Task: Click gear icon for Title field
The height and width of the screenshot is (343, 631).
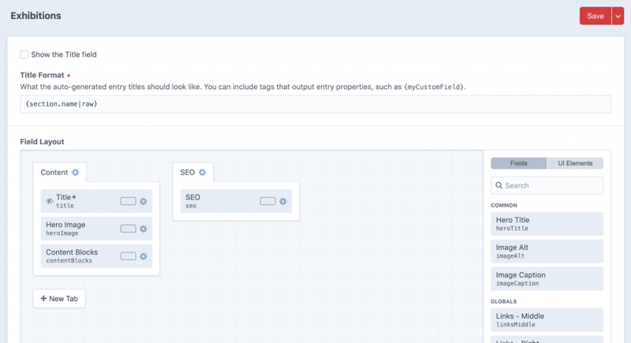Action: click(x=144, y=201)
